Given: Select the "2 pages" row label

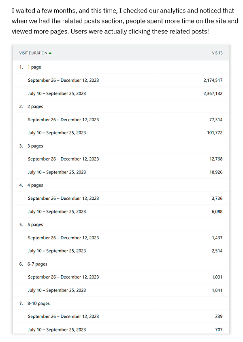Looking at the screenshot, I should 35,107.
